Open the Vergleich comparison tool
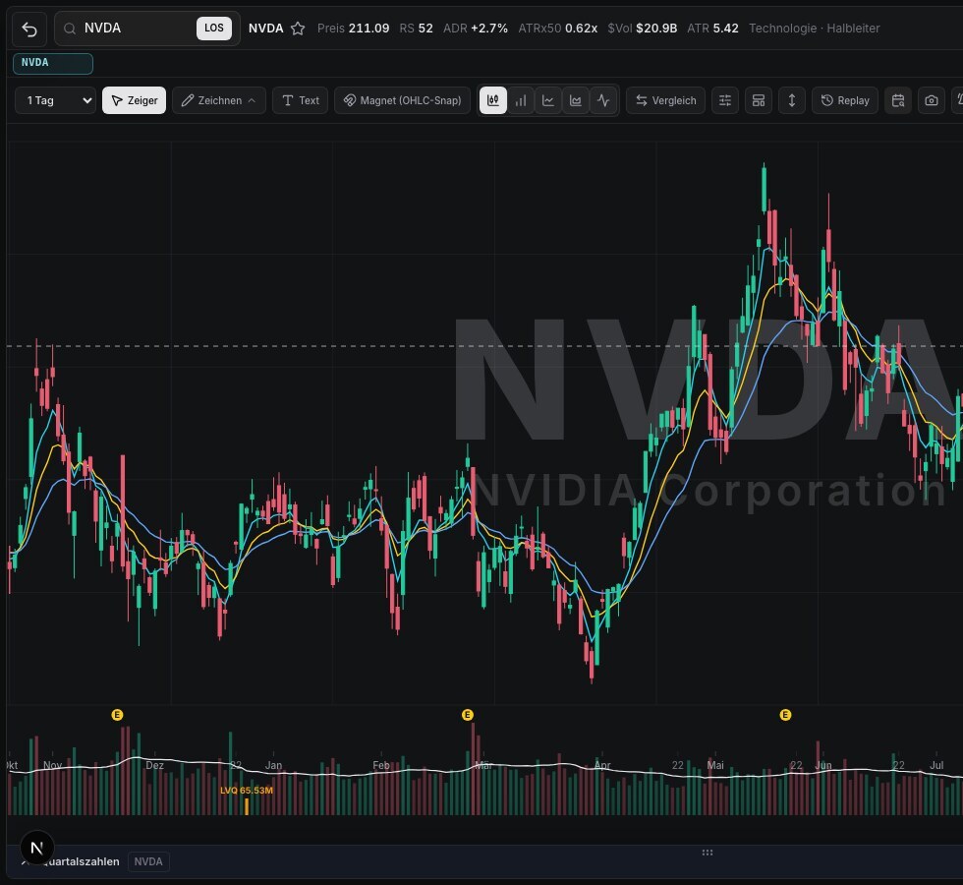This screenshot has height=885, width=963. tap(665, 100)
